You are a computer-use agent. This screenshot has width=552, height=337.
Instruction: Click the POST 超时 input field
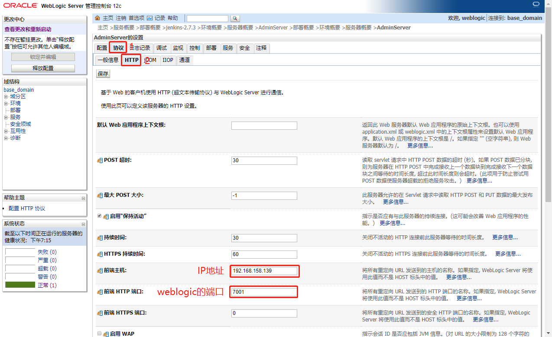pyautogui.click(x=264, y=160)
